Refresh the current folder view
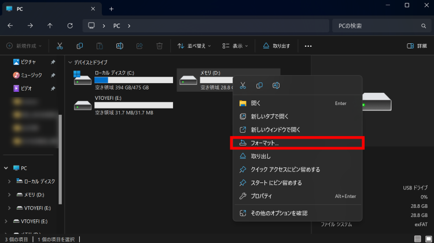Screen dimensions: 434x243 click(70, 25)
